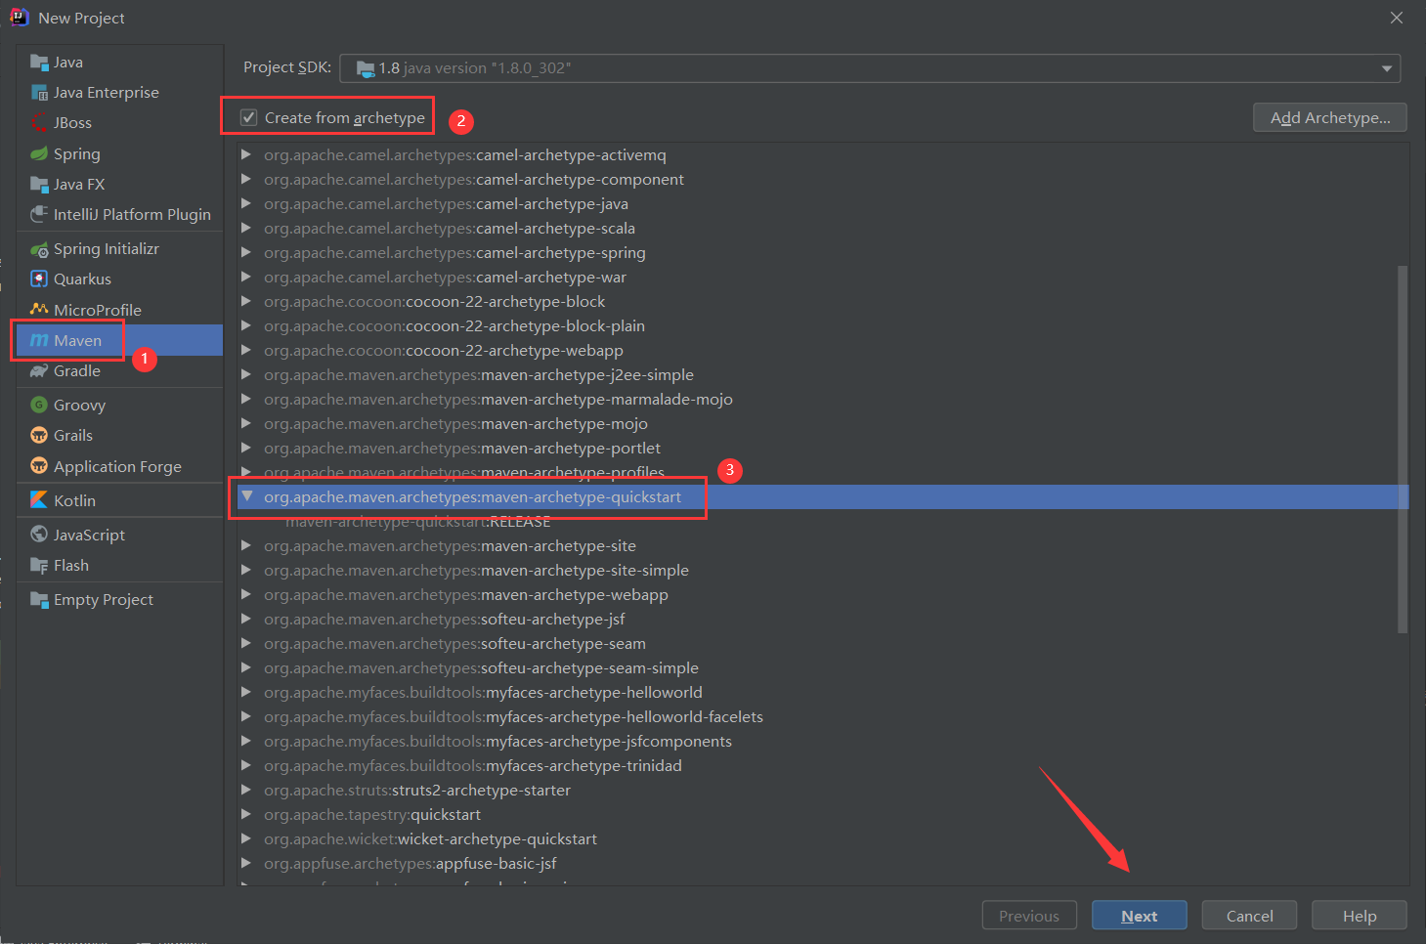
Task: Expand camel-archetype-spring node
Action: coord(246,252)
